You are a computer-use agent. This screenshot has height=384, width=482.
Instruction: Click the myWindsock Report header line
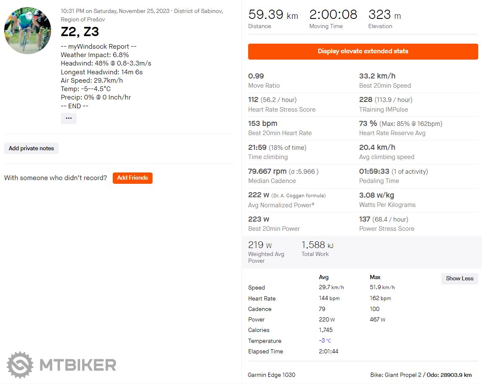[98, 47]
